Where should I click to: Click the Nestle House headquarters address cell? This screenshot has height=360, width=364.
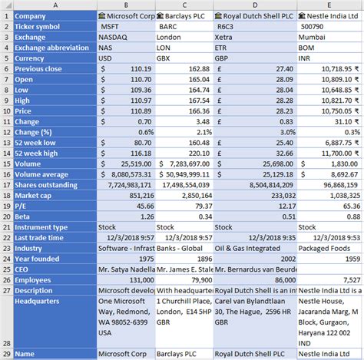pos(329,322)
